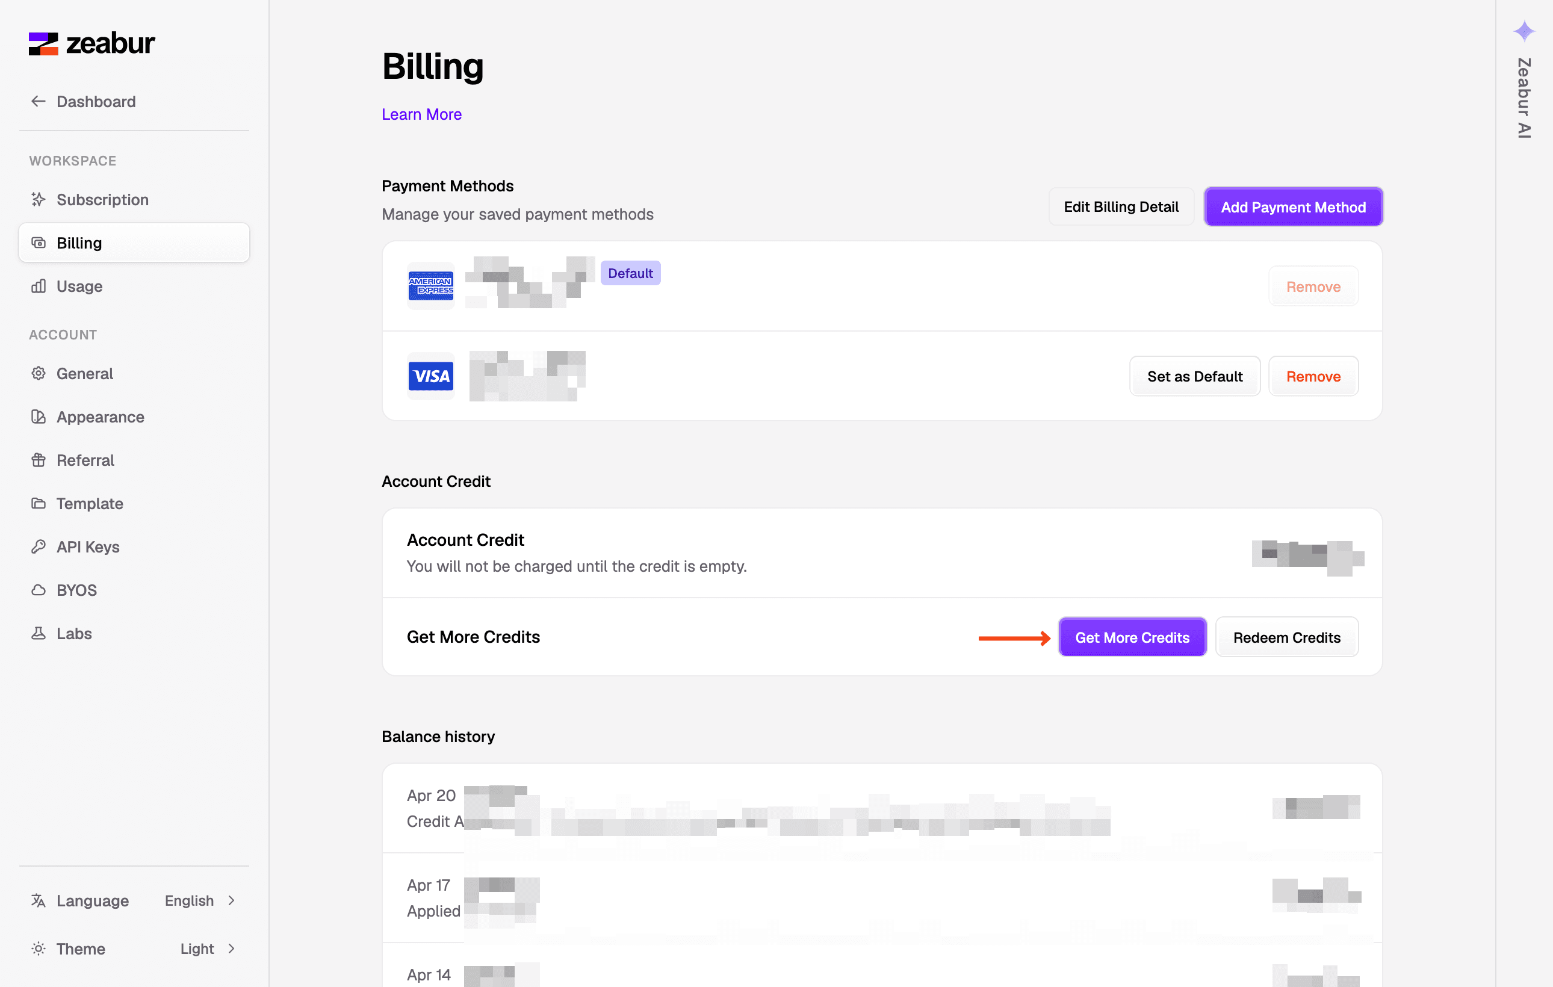Image resolution: width=1553 pixels, height=987 pixels.
Task: Click the General gear icon
Action: 39,373
